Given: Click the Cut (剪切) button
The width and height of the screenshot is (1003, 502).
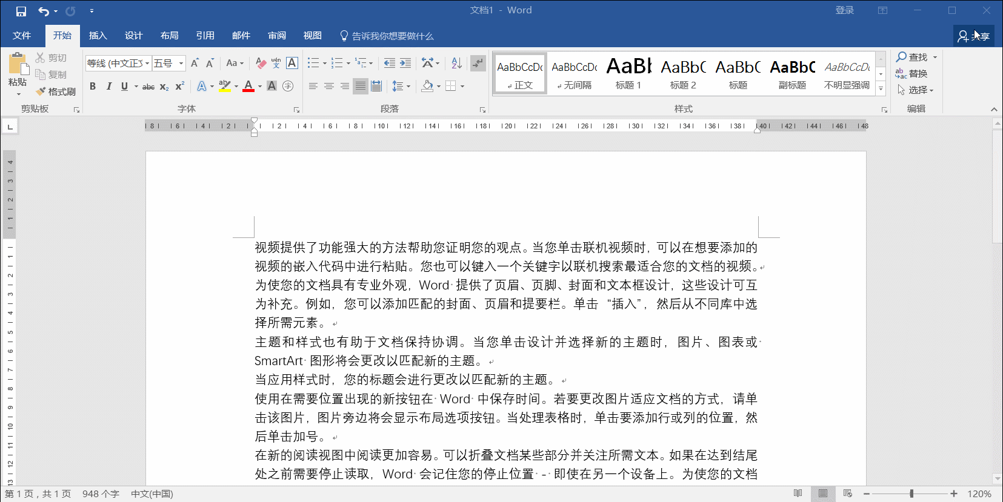Looking at the screenshot, I should 51,58.
